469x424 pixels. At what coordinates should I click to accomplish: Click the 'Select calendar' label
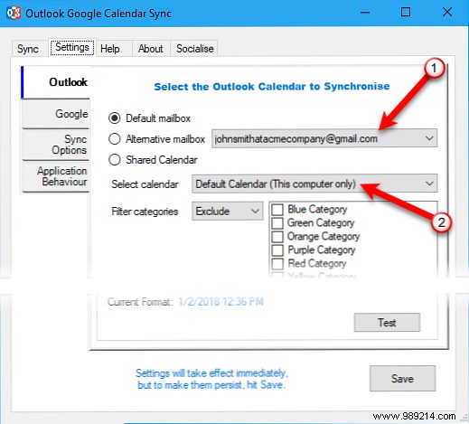tap(145, 184)
